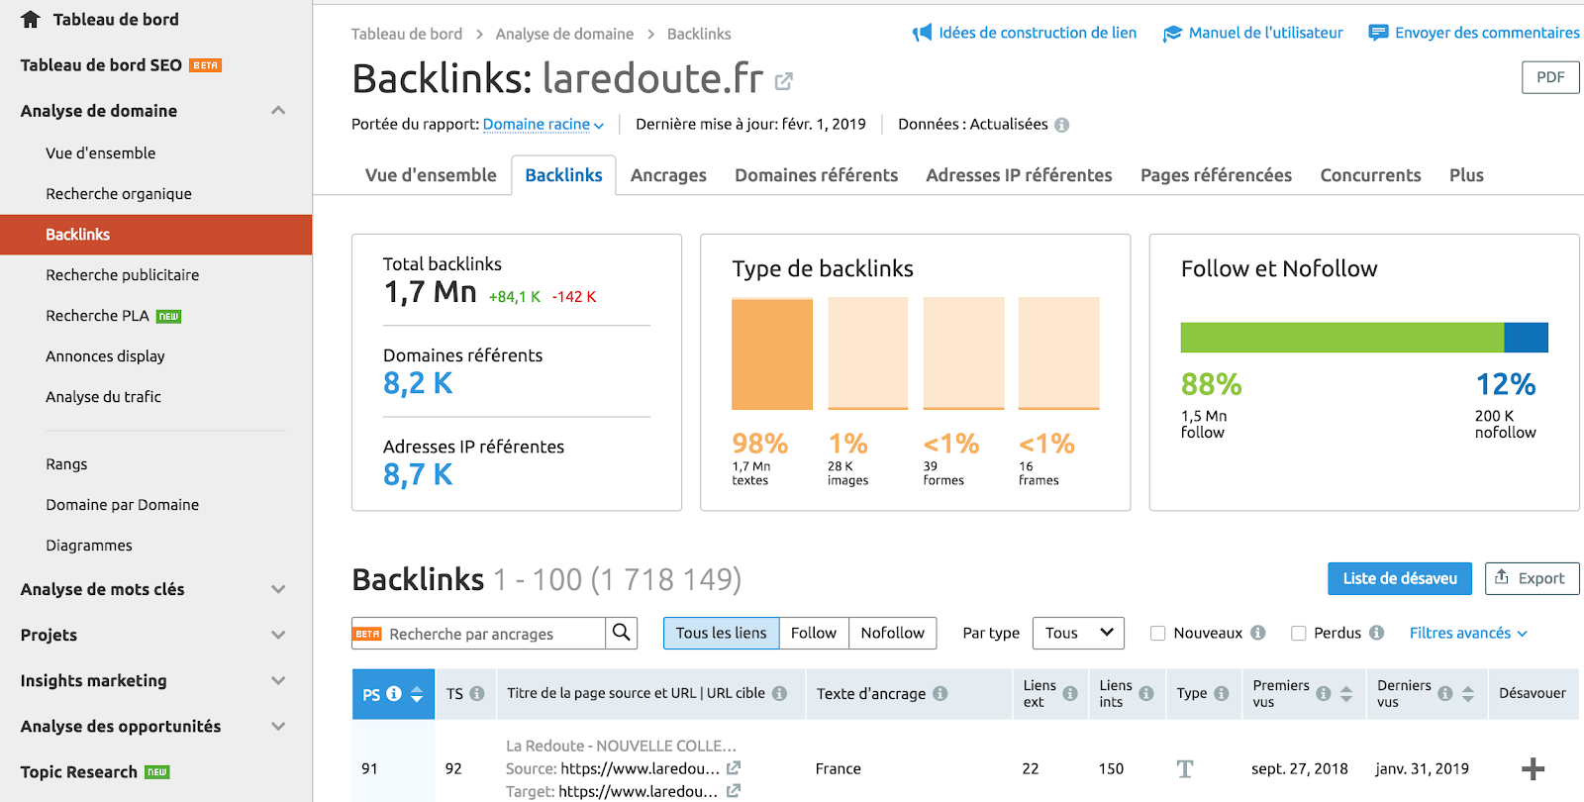Select the Tous les liens filter

pos(721,633)
